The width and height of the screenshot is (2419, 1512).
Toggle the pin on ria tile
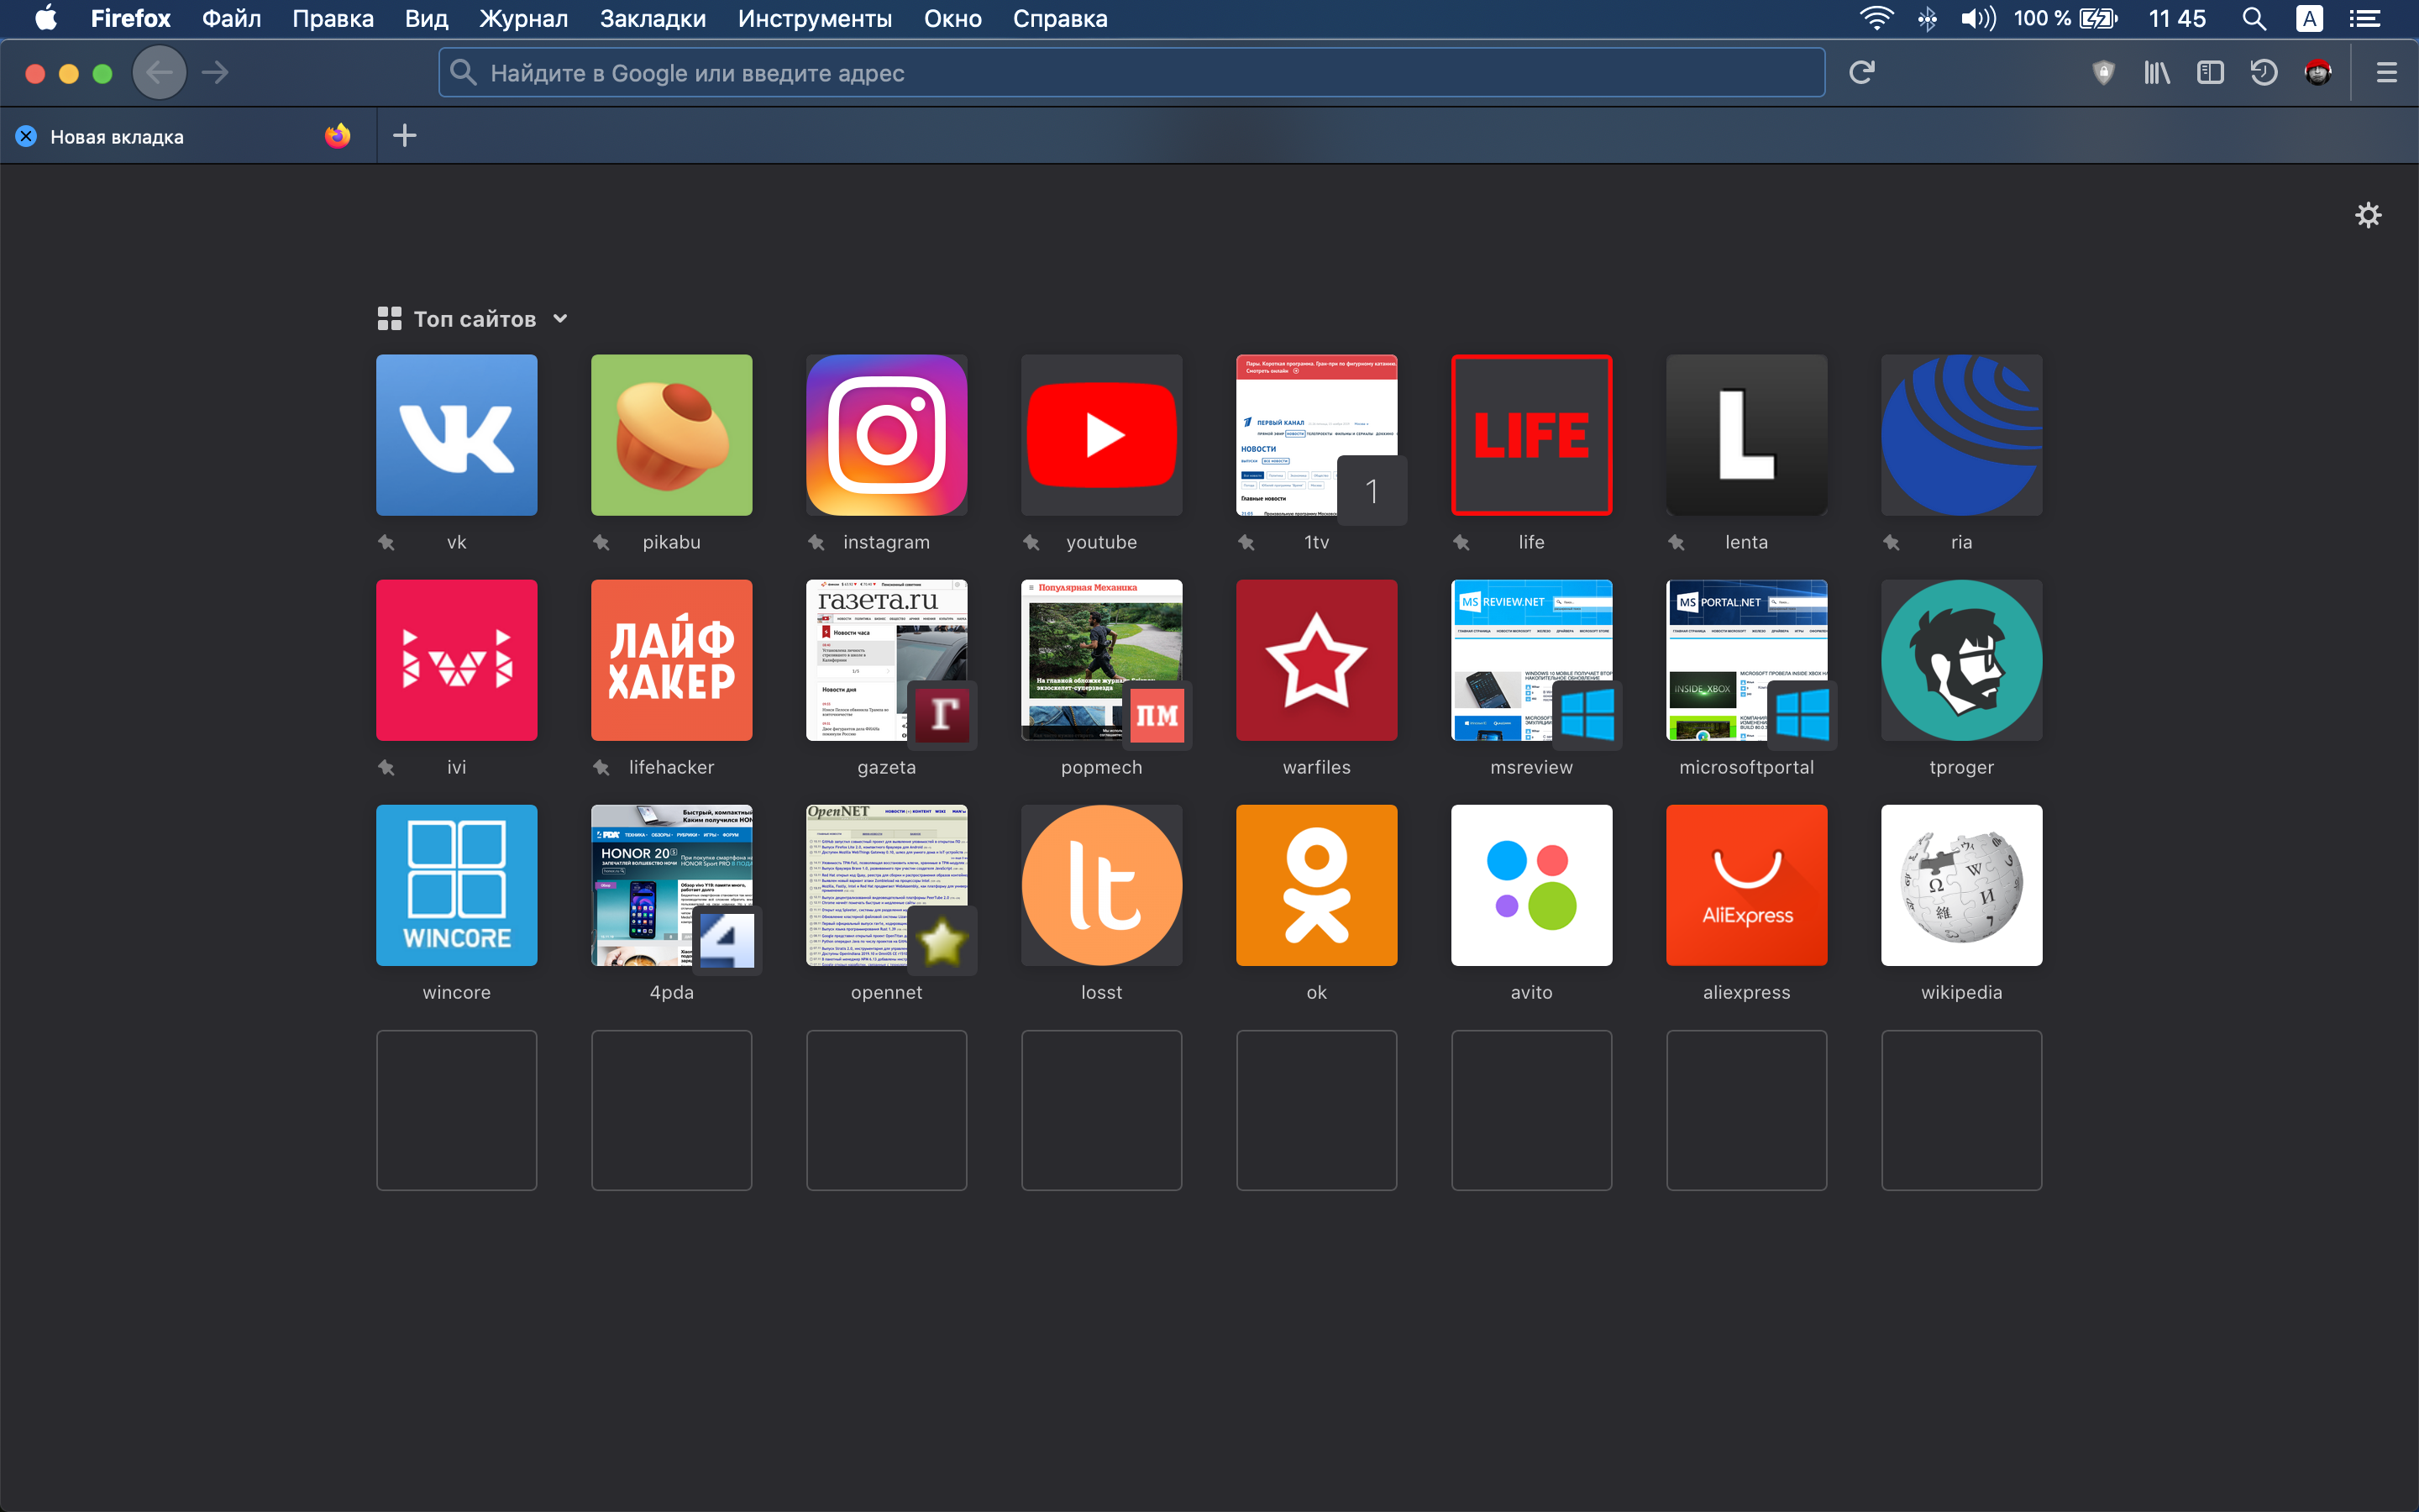1890,542
